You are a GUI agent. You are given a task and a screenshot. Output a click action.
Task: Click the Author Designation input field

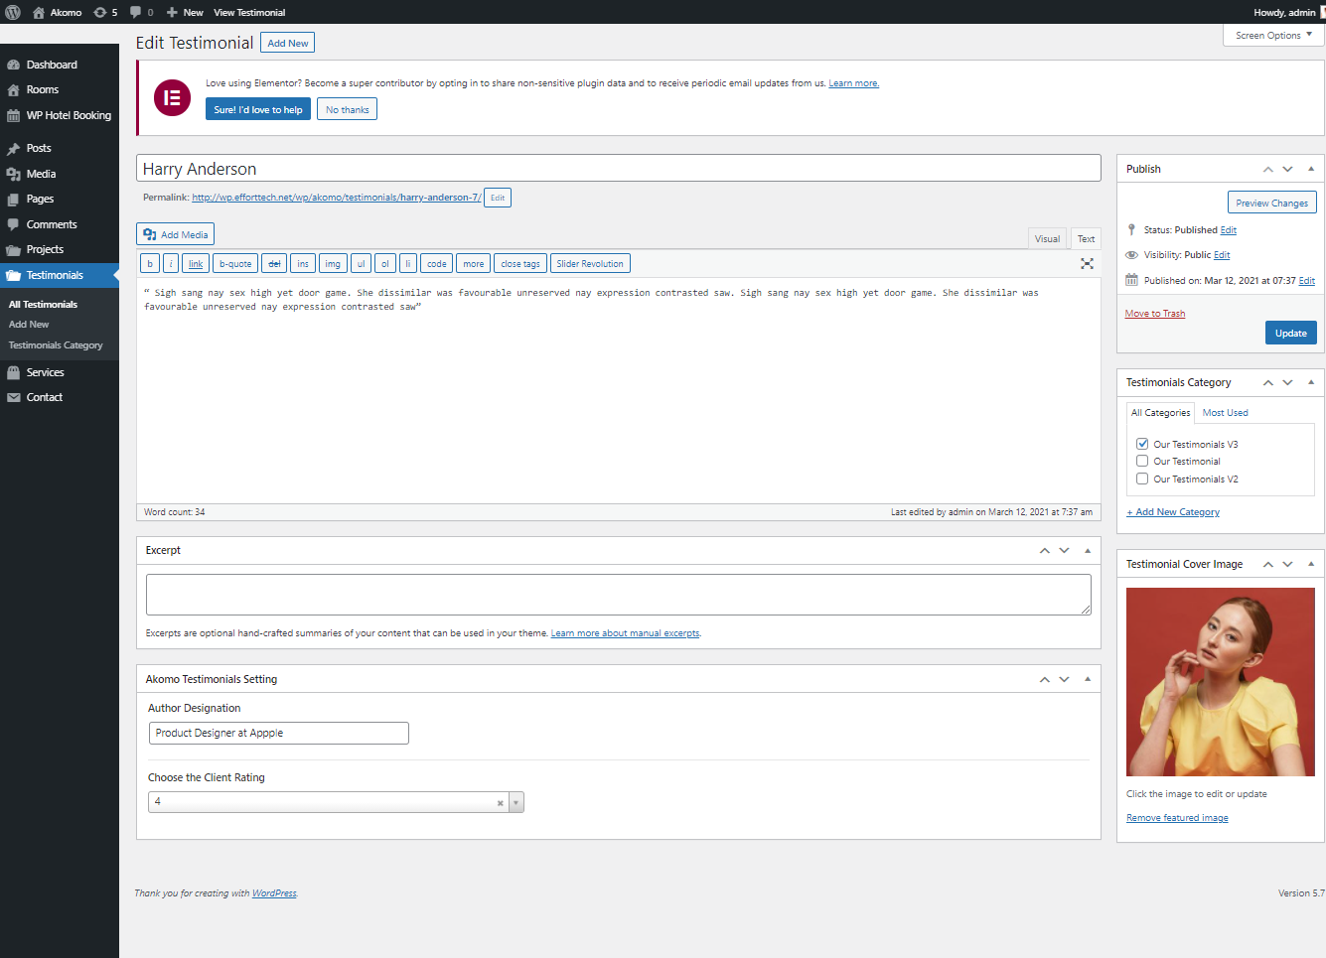(x=278, y=733)
